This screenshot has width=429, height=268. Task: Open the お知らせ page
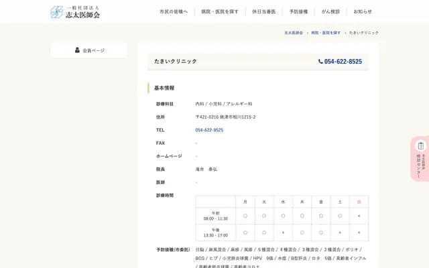point(363,12)
